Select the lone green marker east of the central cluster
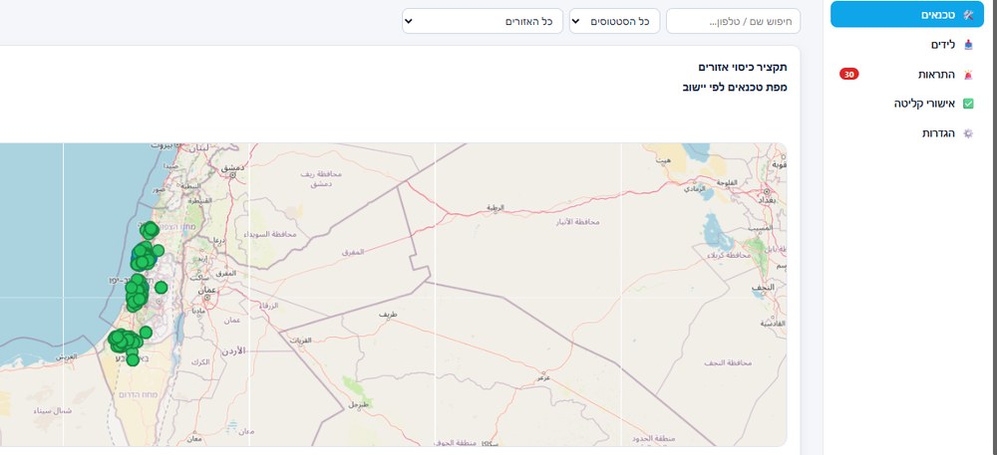This screenshot has width=997, height=455. coord(161,288)
